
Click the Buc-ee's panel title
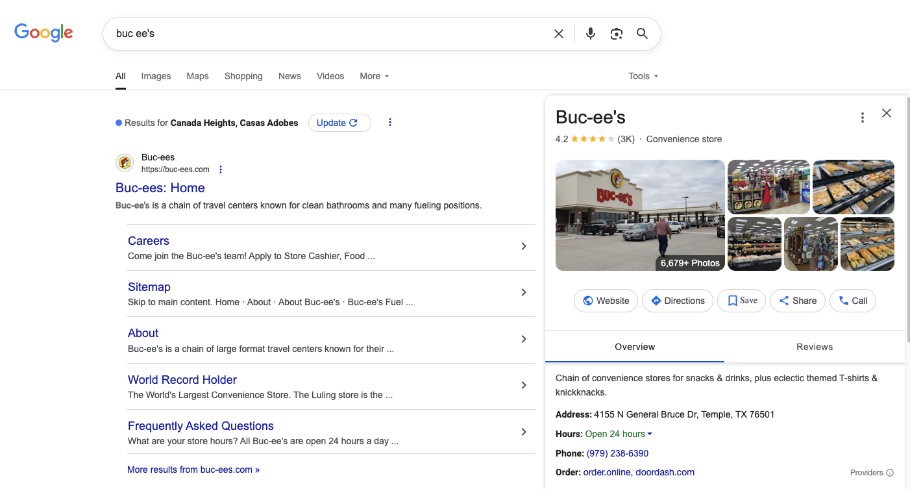(591, 117)
